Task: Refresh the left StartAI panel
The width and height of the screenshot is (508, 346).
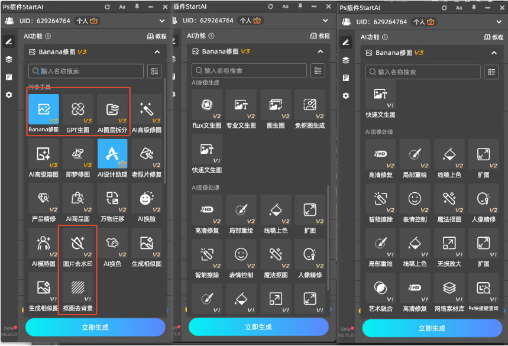Action: pos(107,7)
